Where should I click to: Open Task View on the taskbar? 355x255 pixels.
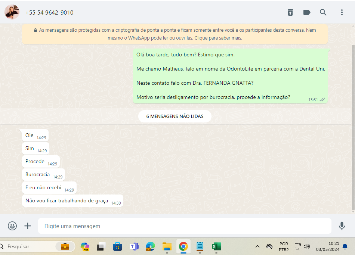click(x=101, y=246)
